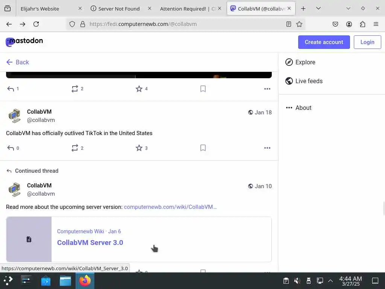Click the page scrollbar thumb
The width and height of the screenshot is (385, 289).
pyautogui.click(x=383, y=208)
